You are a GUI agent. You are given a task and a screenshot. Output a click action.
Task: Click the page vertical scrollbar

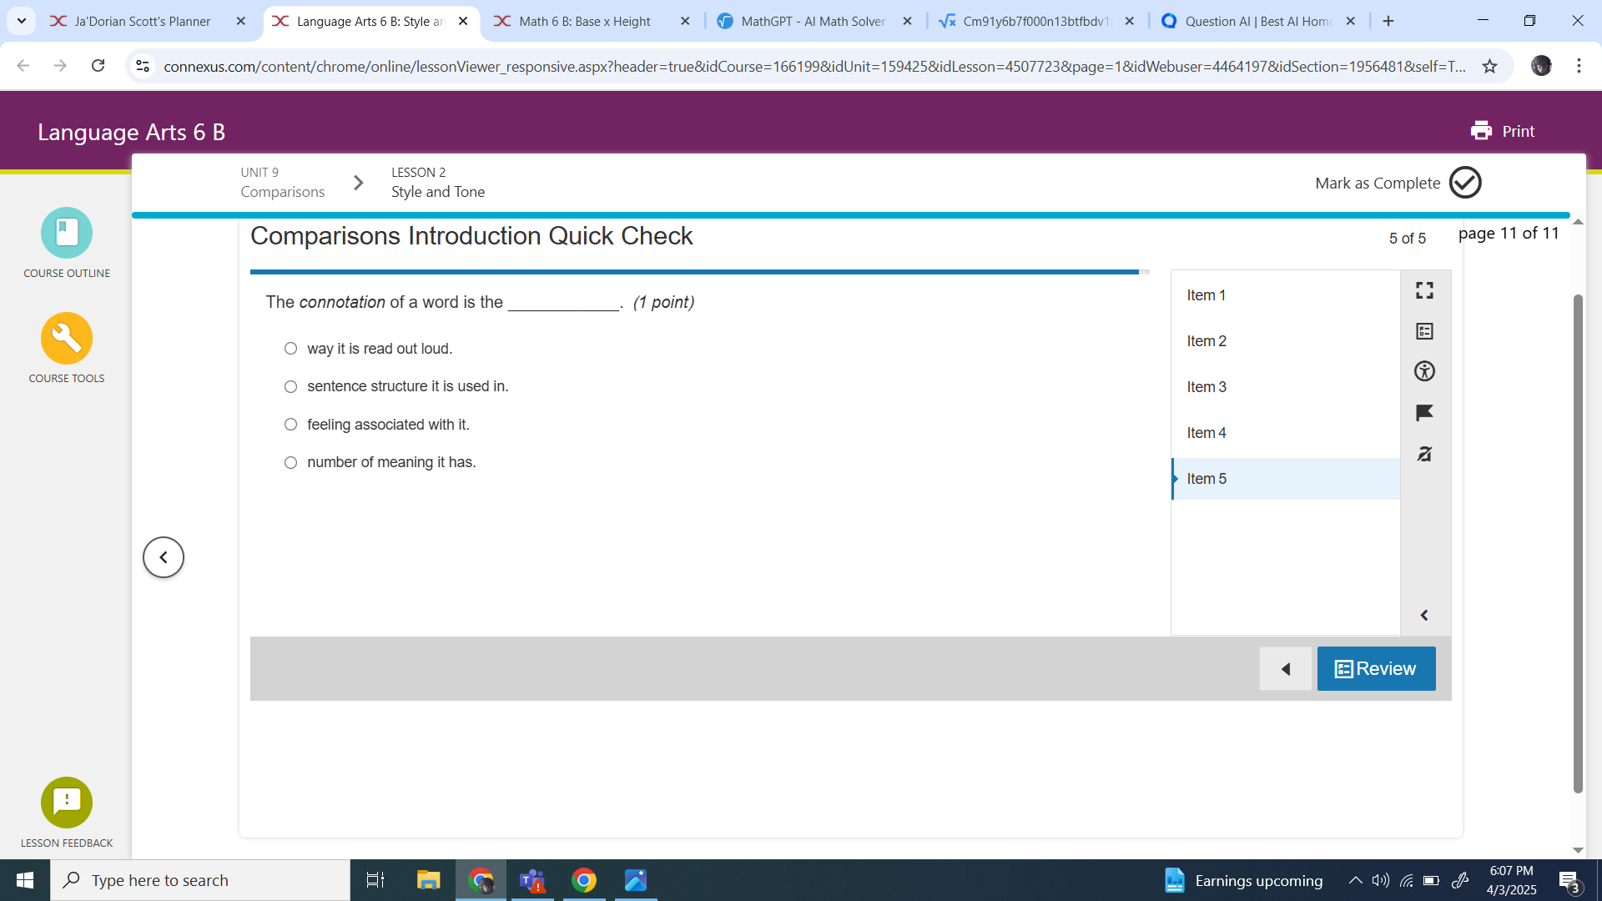(x=1578, y=542)
